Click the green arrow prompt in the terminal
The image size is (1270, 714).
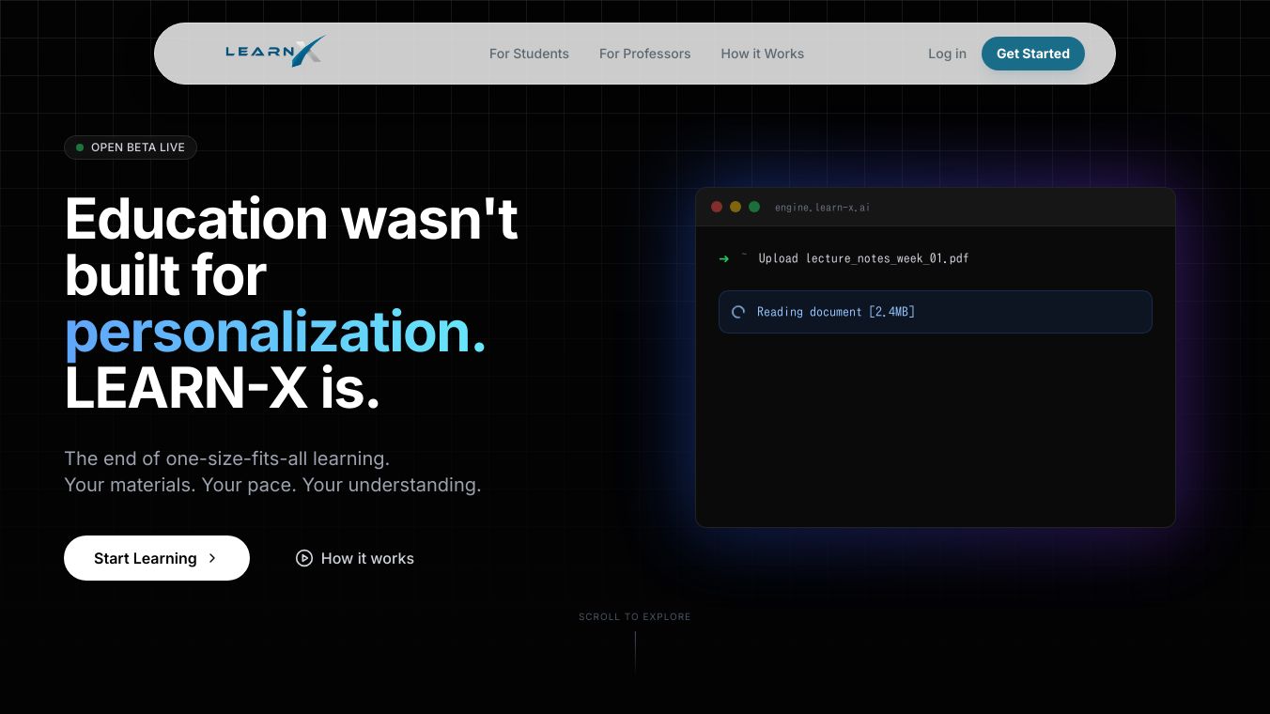(x=724, y=258)
